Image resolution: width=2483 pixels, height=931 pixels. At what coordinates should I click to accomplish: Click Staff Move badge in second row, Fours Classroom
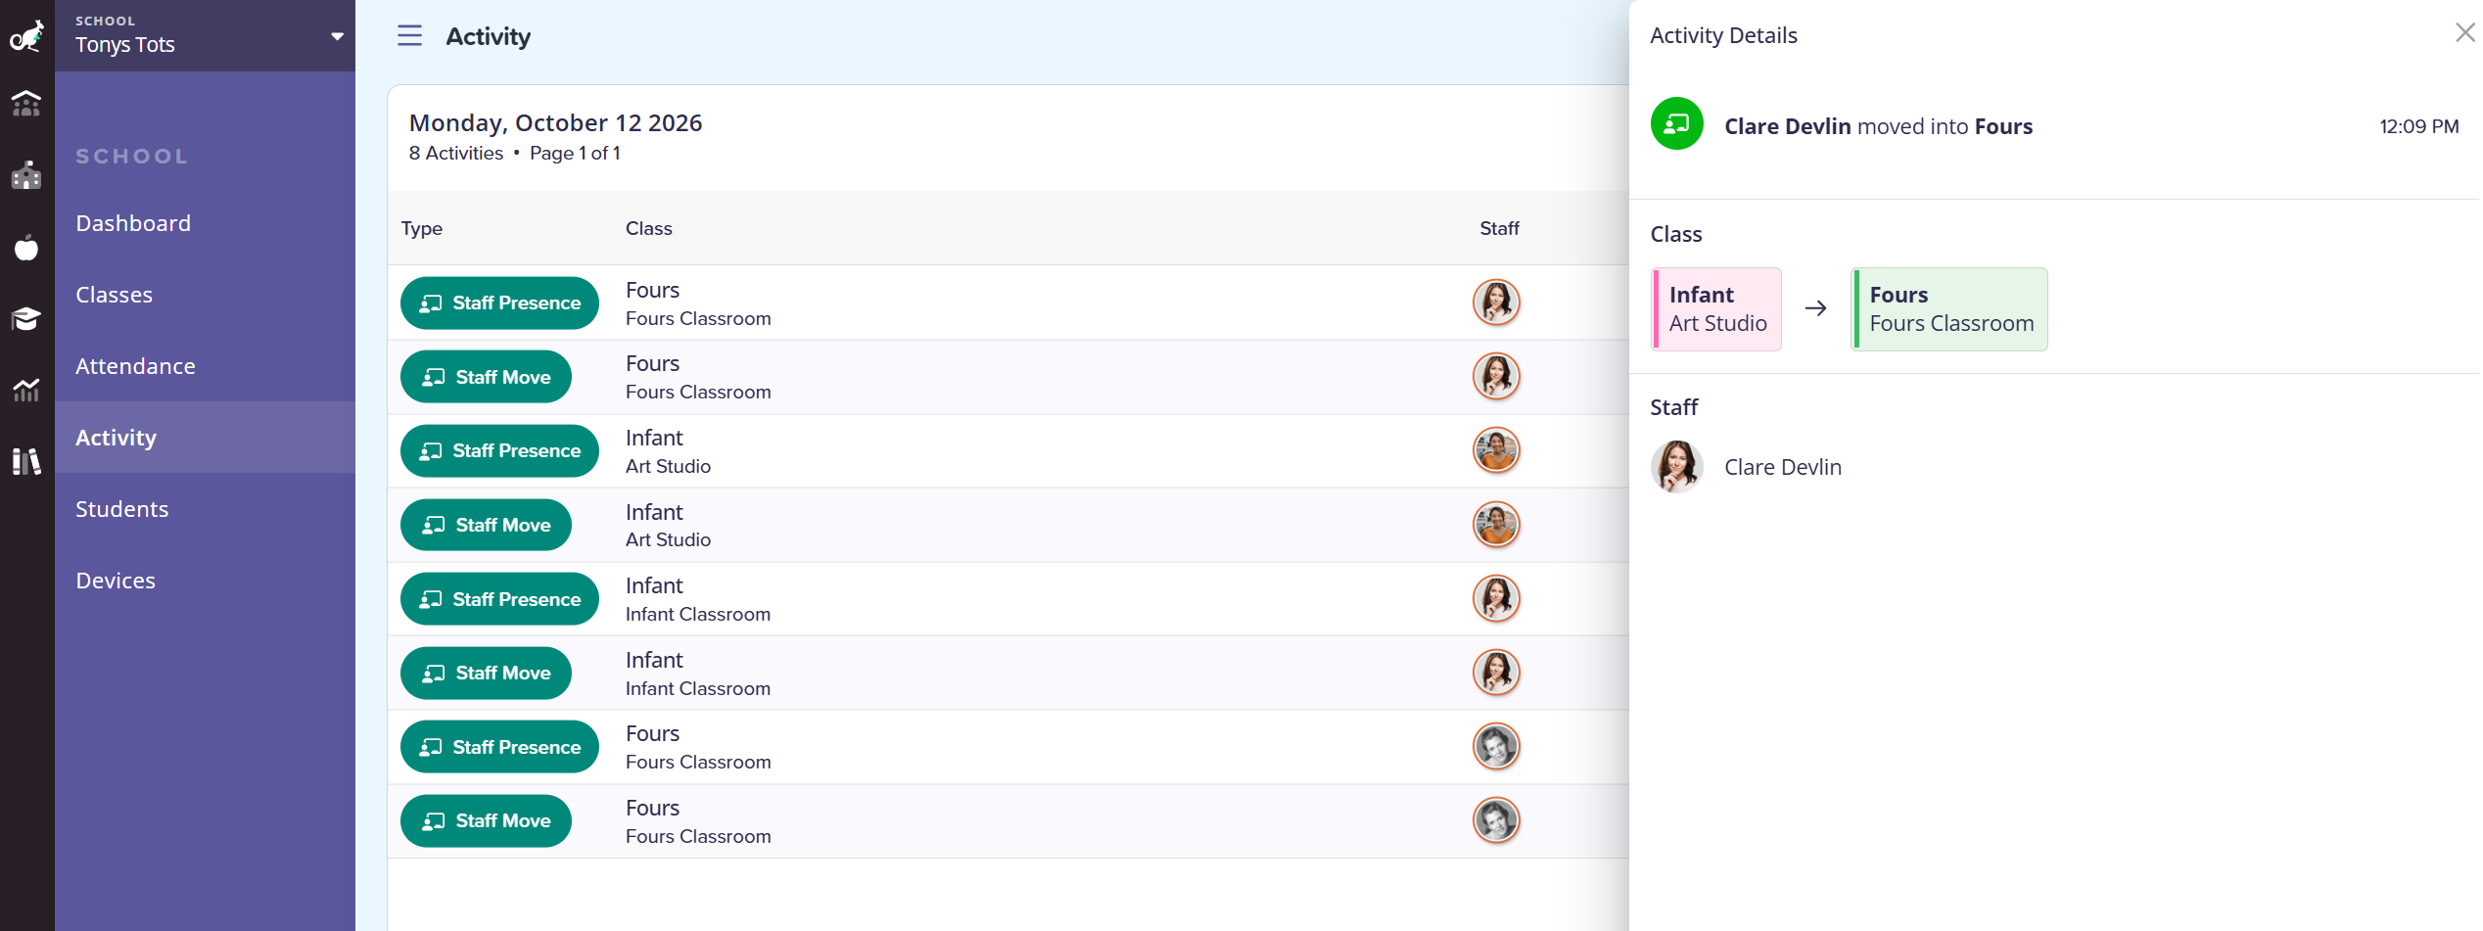tap(486, 377)
